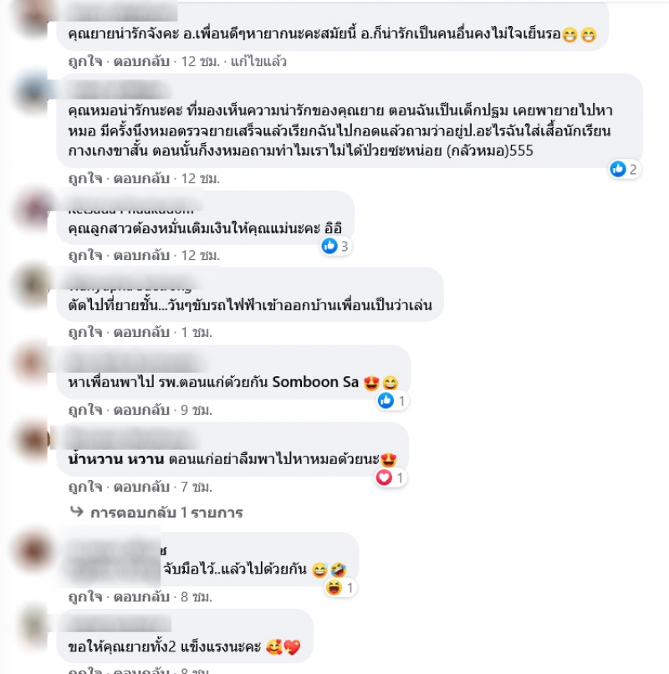The width and height of the screenshot is (669, 674).
Task: Click the like reaction icon showing 3
Action: click(x=329, y=246)
